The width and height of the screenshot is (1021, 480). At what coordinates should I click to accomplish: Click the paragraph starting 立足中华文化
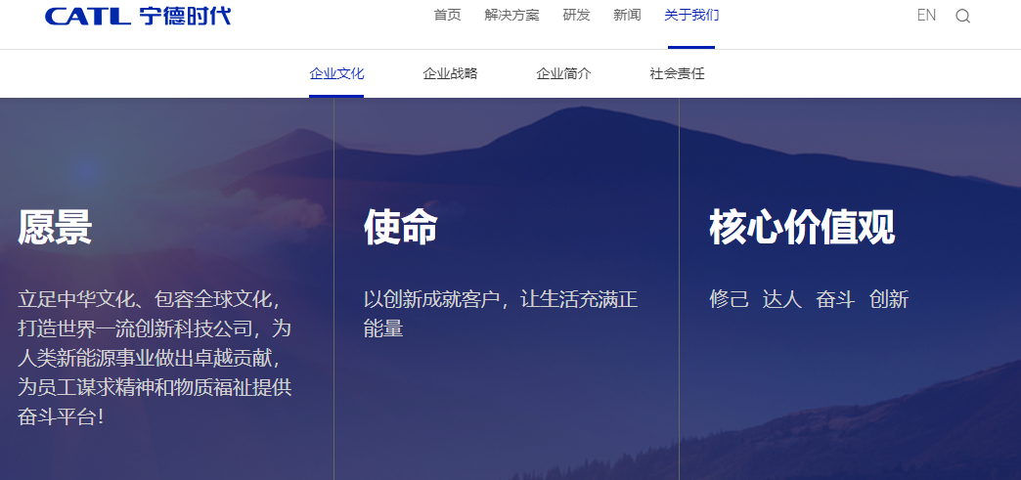click(x=155, y=358)
